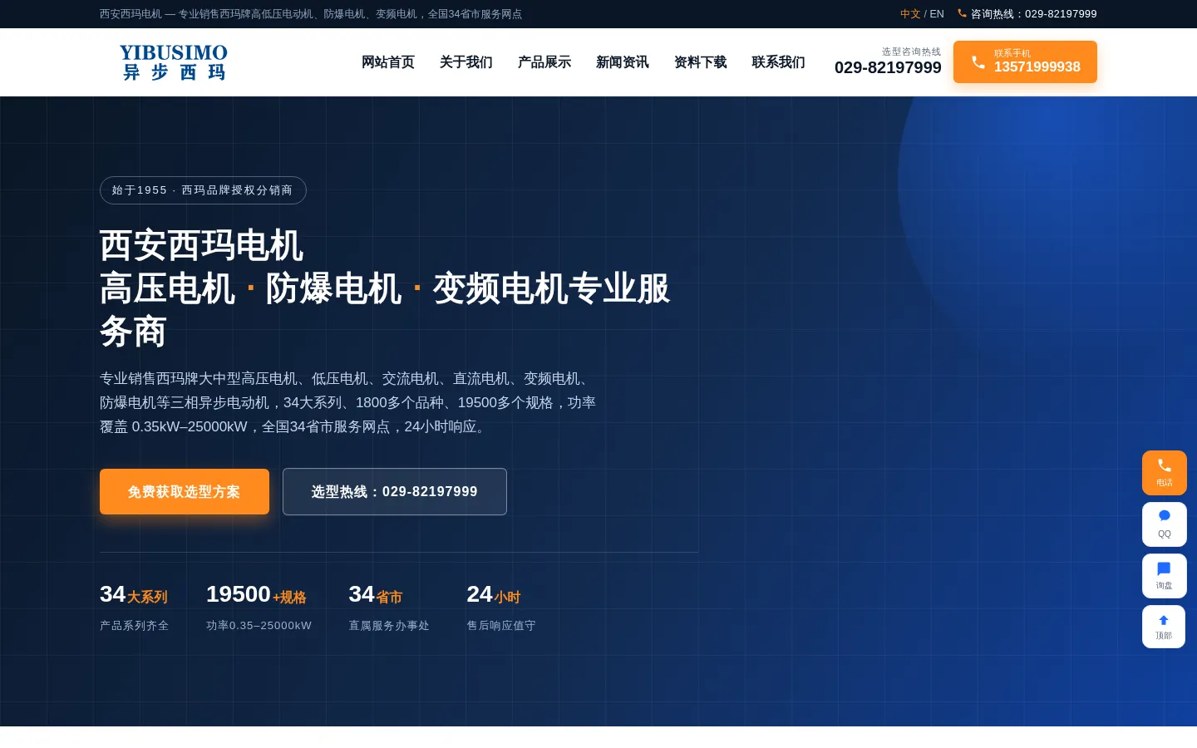Click the 顶部 back-to-top arrow

(1164, 627)
